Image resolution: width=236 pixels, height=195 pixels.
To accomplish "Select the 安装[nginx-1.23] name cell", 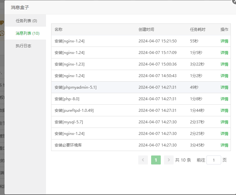I will click(x=69, y=64).
